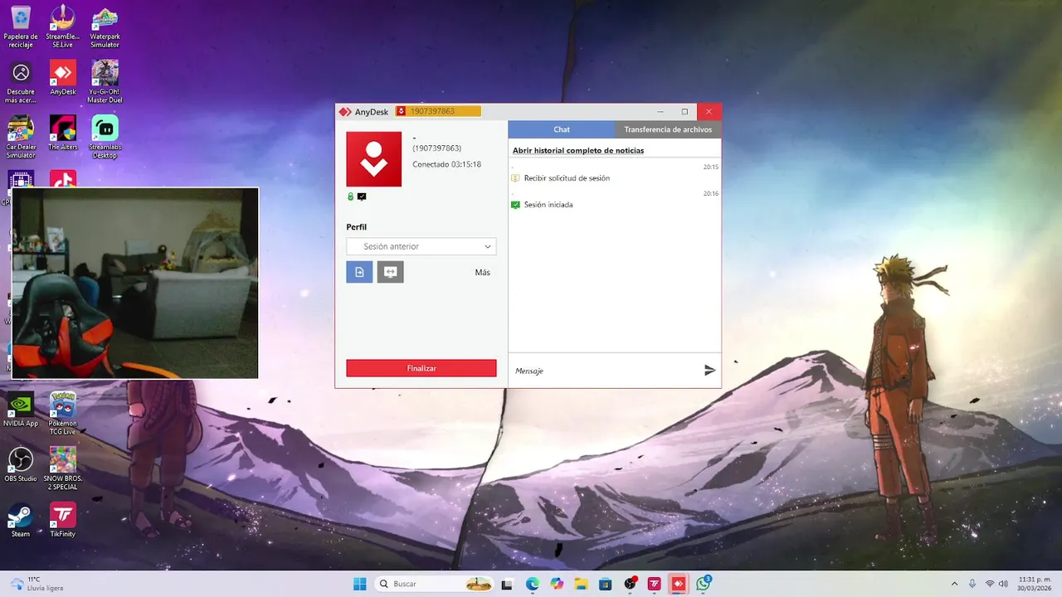Open the Pokémon TCG Live desktop shortcut
Viewport: 1062px width, 597px height.
tap(62, 413)
